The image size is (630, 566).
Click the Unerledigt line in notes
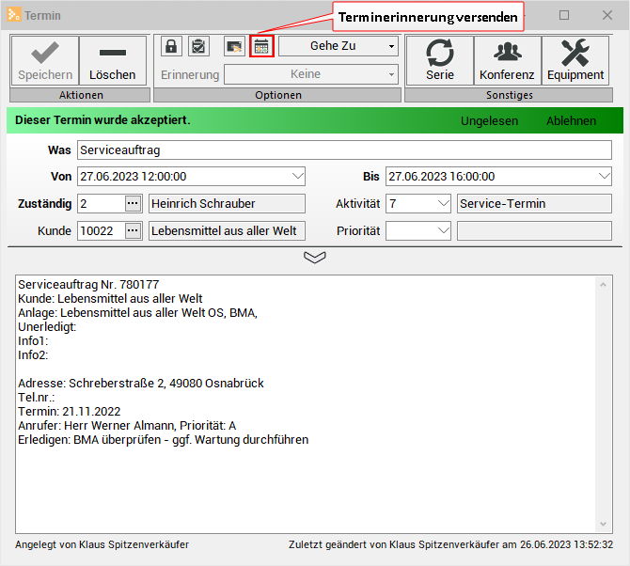tap(47, 326)
